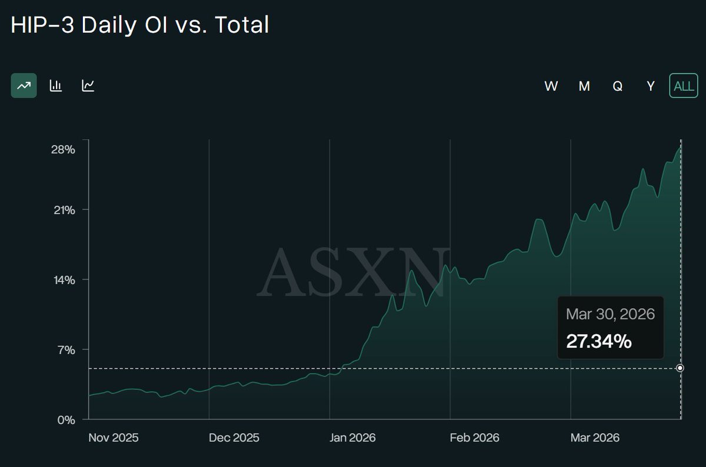Viewport: 706px width, 467px height.
Task: Click the 0% y-axis label
Action: (66, 420)
